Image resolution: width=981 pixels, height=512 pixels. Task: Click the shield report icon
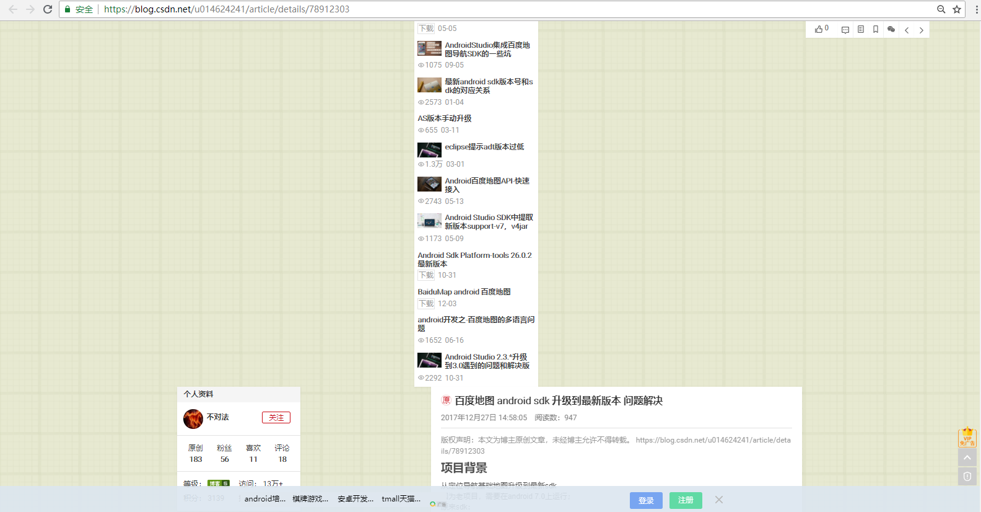[967, 476]
